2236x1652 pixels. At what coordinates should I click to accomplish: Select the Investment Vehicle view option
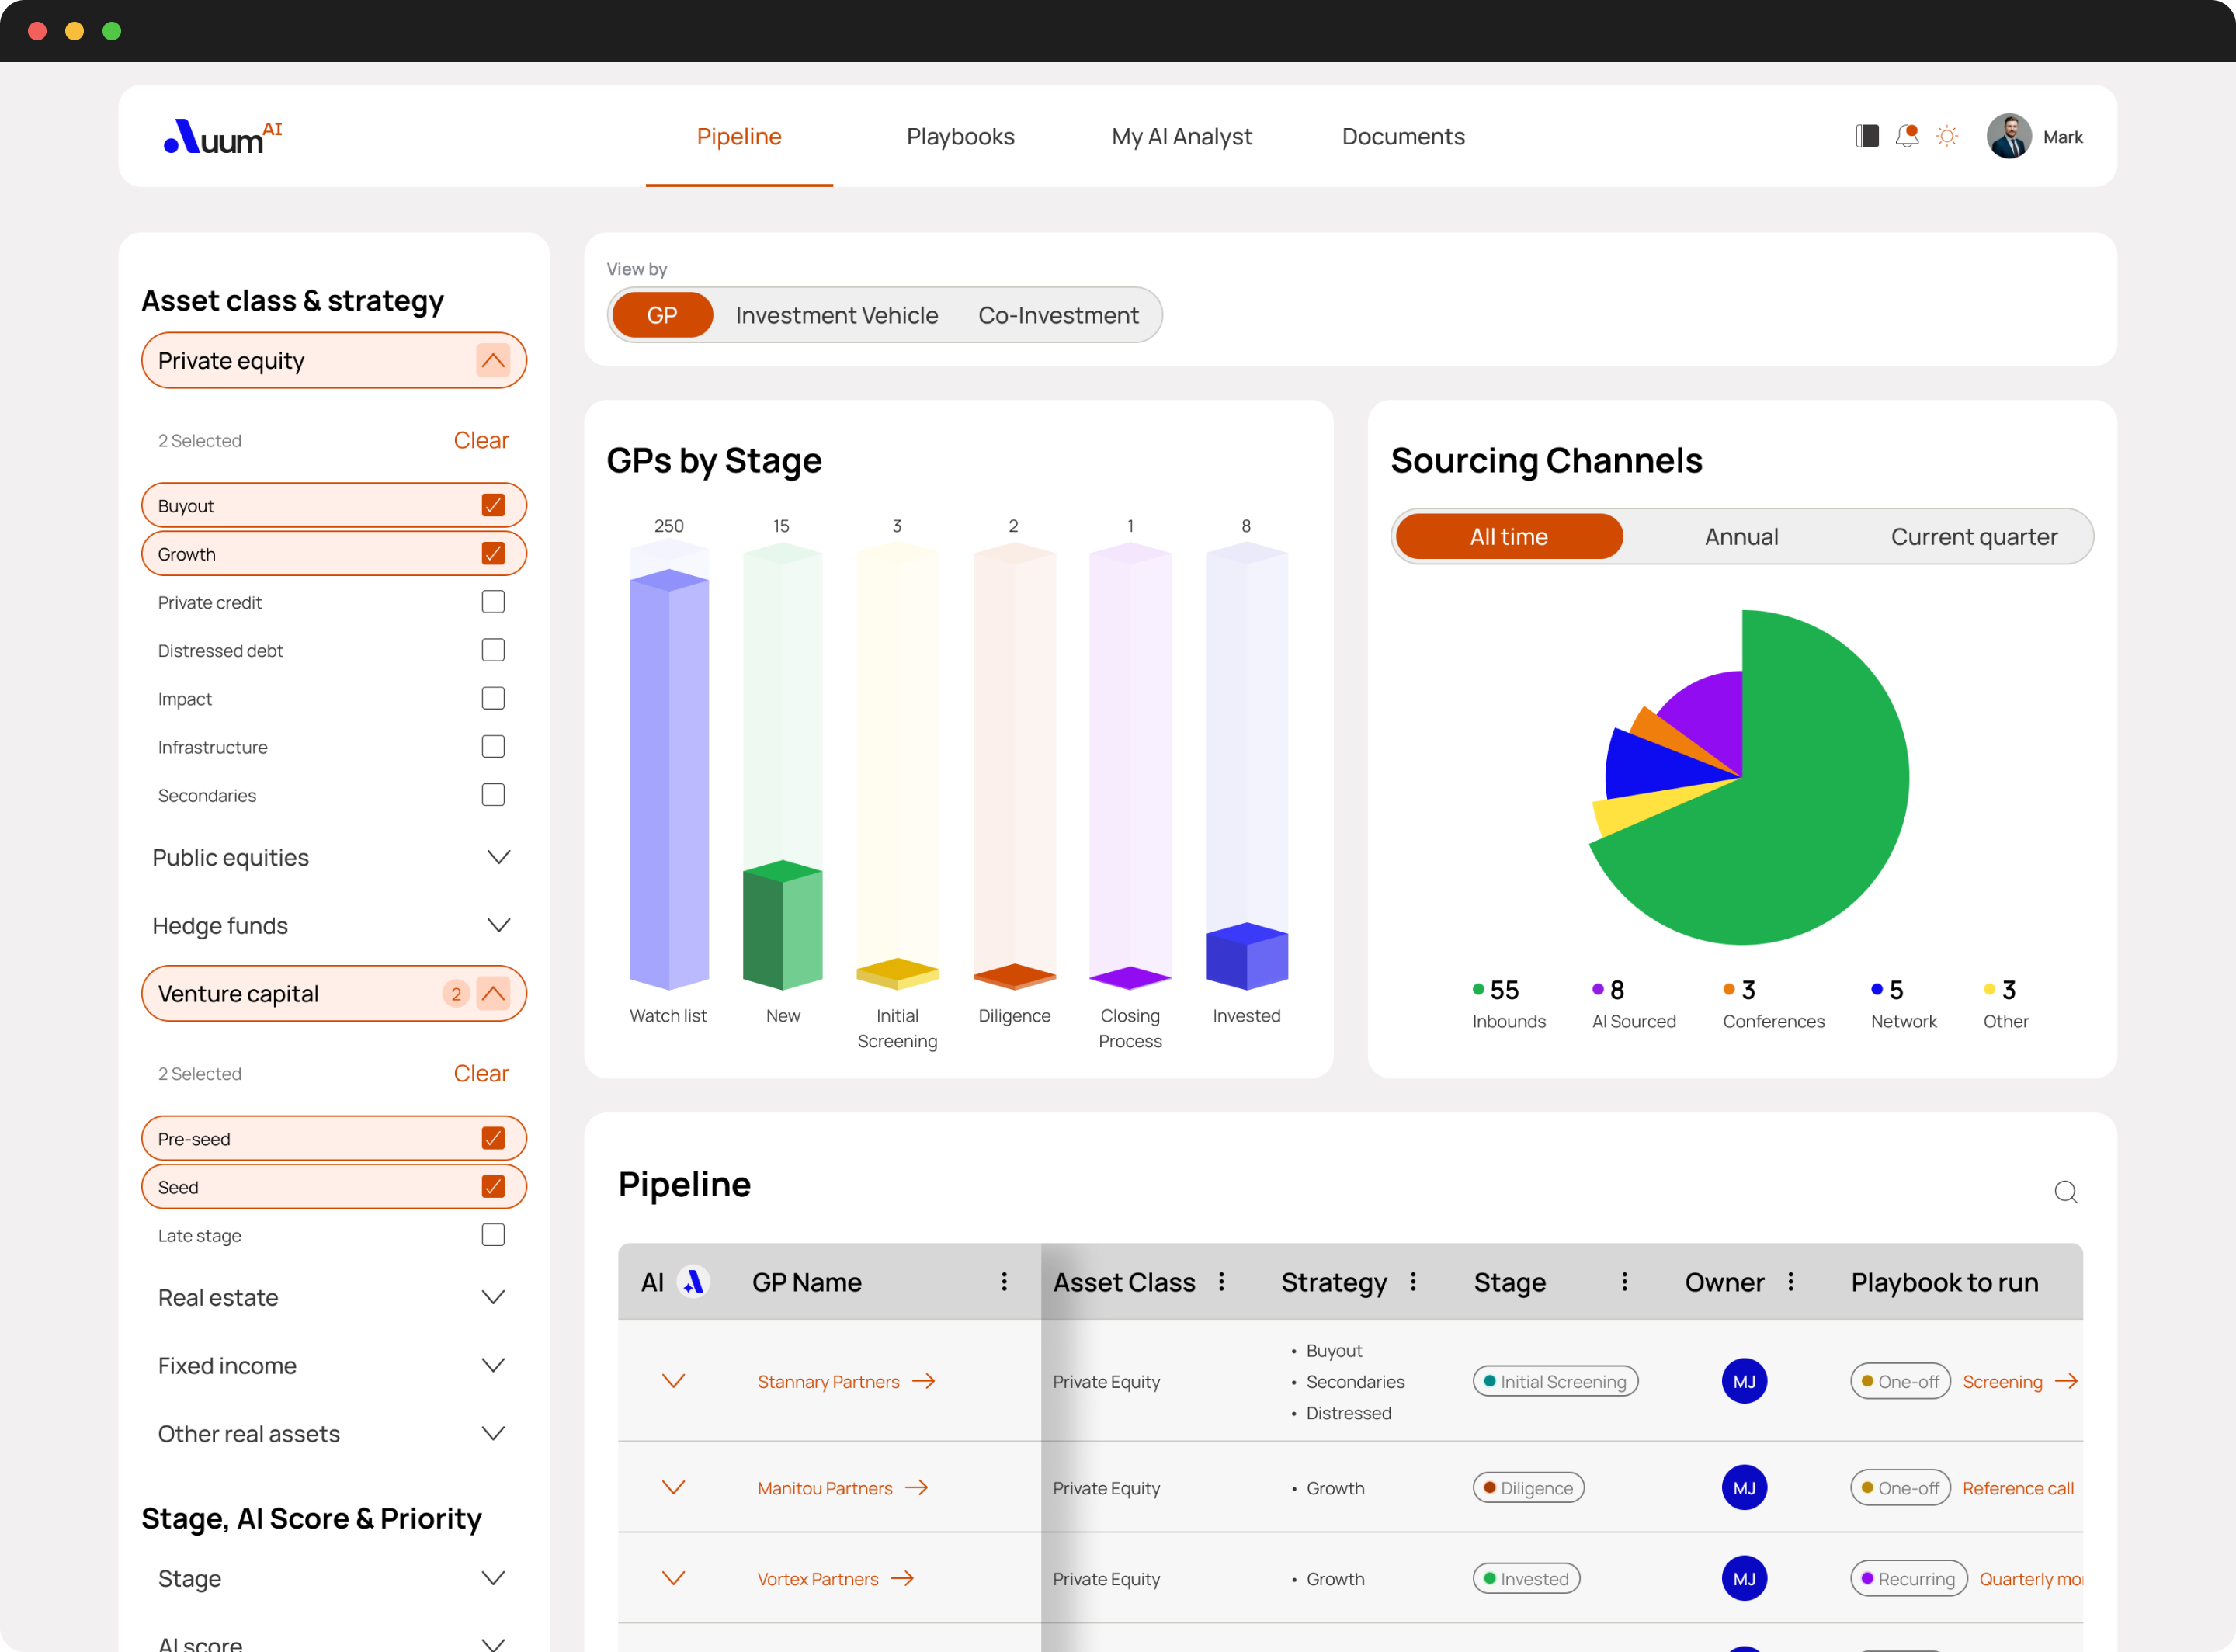(836, 316)
